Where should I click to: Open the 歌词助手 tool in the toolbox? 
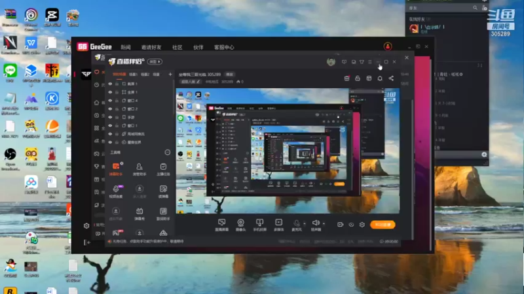(x=163, y=214)
